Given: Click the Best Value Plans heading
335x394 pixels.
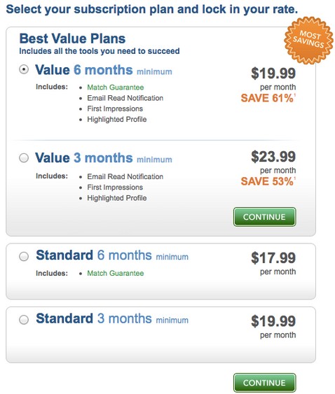Looking at the screenshot, I should pos(72,38).
